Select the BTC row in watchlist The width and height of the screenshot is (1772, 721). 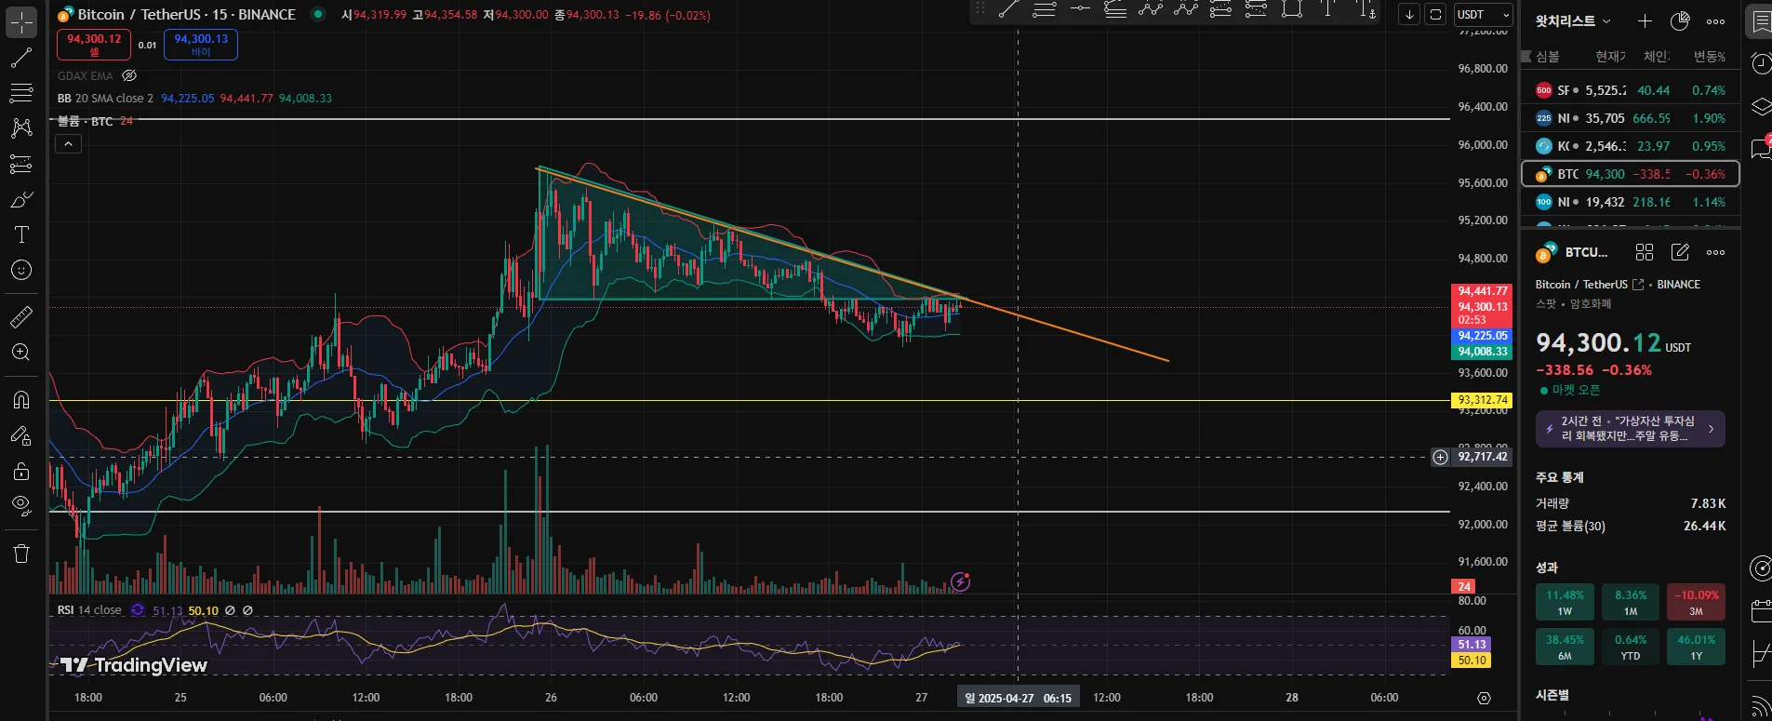pos(1630,174)
